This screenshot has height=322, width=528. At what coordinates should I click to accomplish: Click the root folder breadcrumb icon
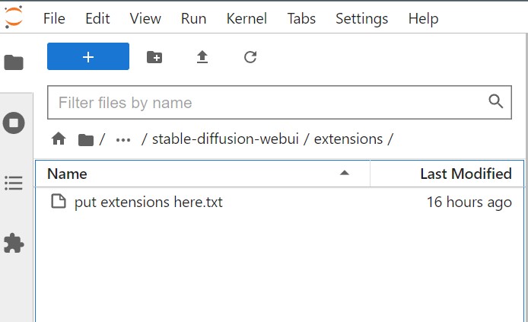(x=86, y=139)
